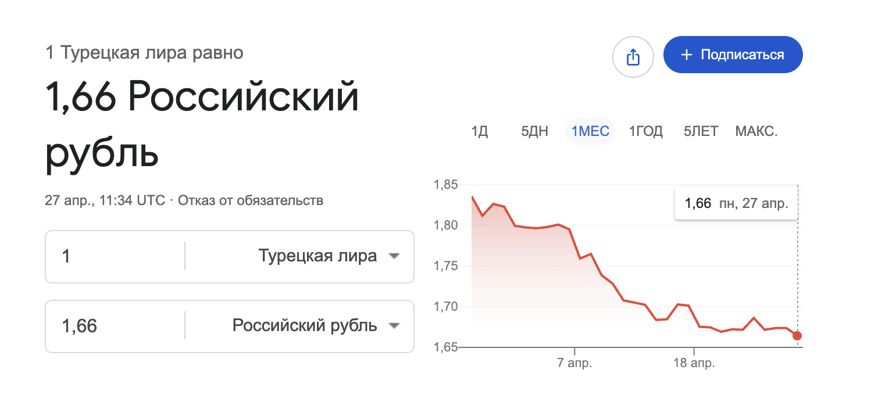
Task: Expand the dropdown arrow next to Турецкая лира
Action: tap(395, 256)
